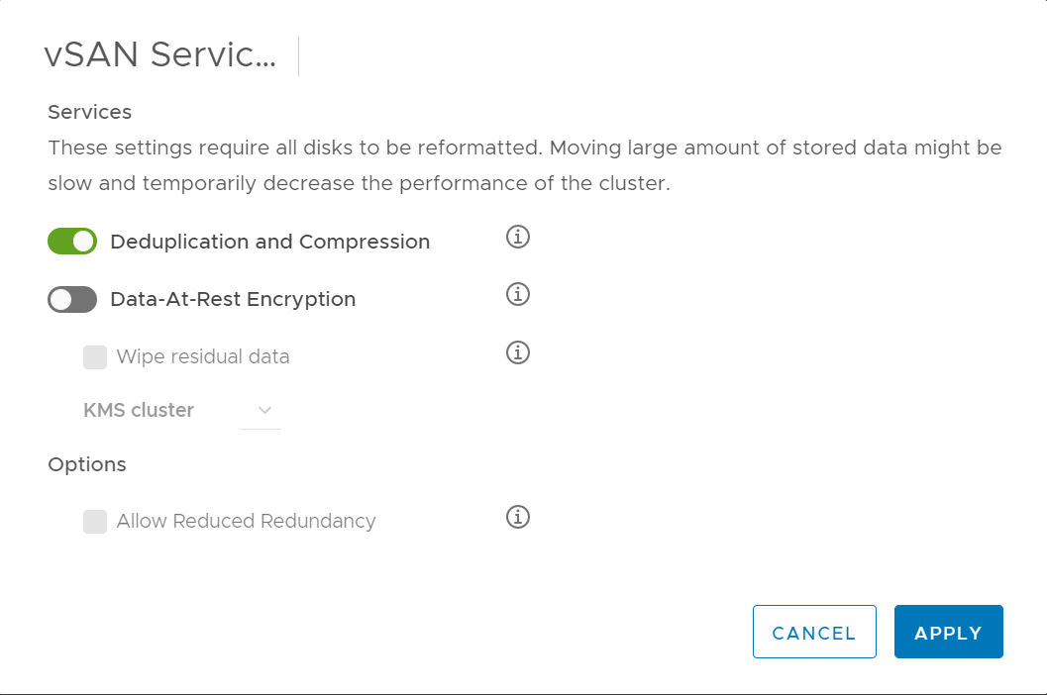
Task: Click info icon beside Wipe residual data
Action: (x=517, y=351)
